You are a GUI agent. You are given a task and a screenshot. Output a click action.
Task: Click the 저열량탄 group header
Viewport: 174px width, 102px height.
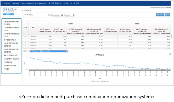pyautogui.click(x=137, y=24)
